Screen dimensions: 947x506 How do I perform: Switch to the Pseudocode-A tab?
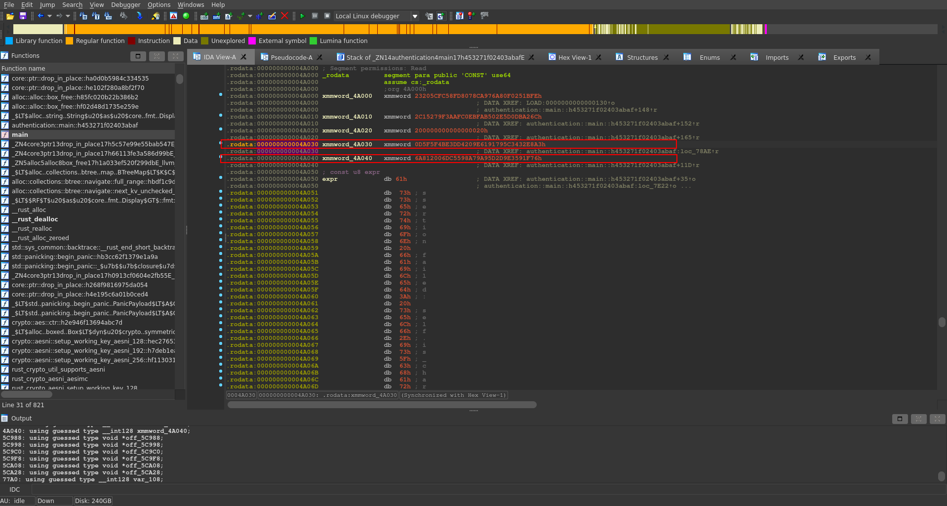pos(291,57)
